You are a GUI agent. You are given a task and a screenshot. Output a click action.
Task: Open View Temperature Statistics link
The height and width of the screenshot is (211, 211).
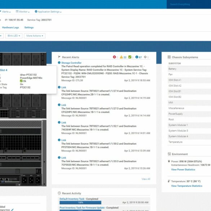pyautogui.click(x=186, y=186)
